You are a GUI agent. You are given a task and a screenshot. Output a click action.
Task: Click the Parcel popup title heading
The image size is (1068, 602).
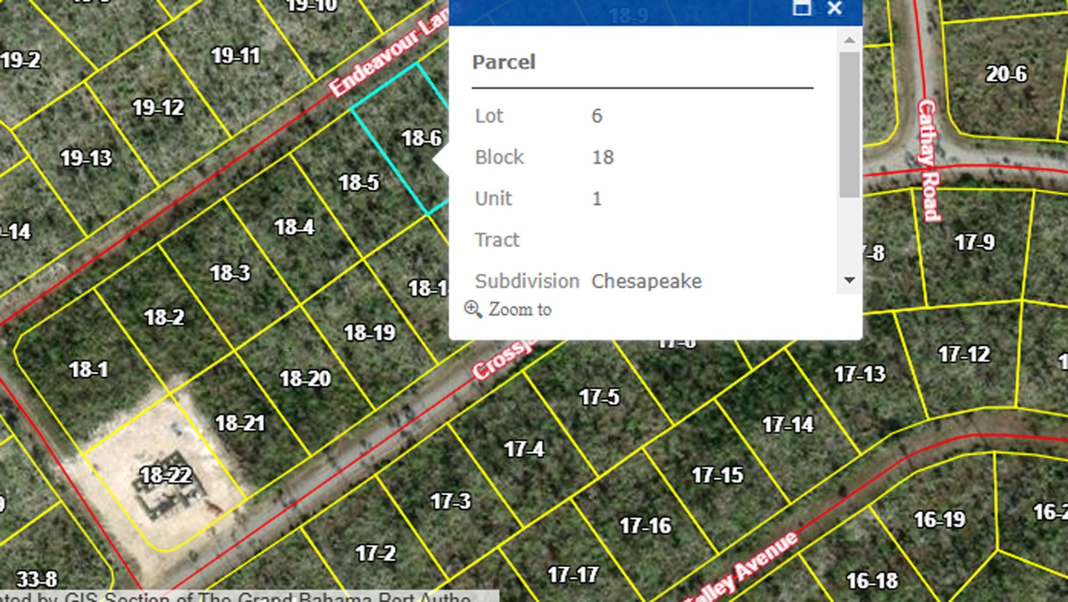click(x=504, y=62)
